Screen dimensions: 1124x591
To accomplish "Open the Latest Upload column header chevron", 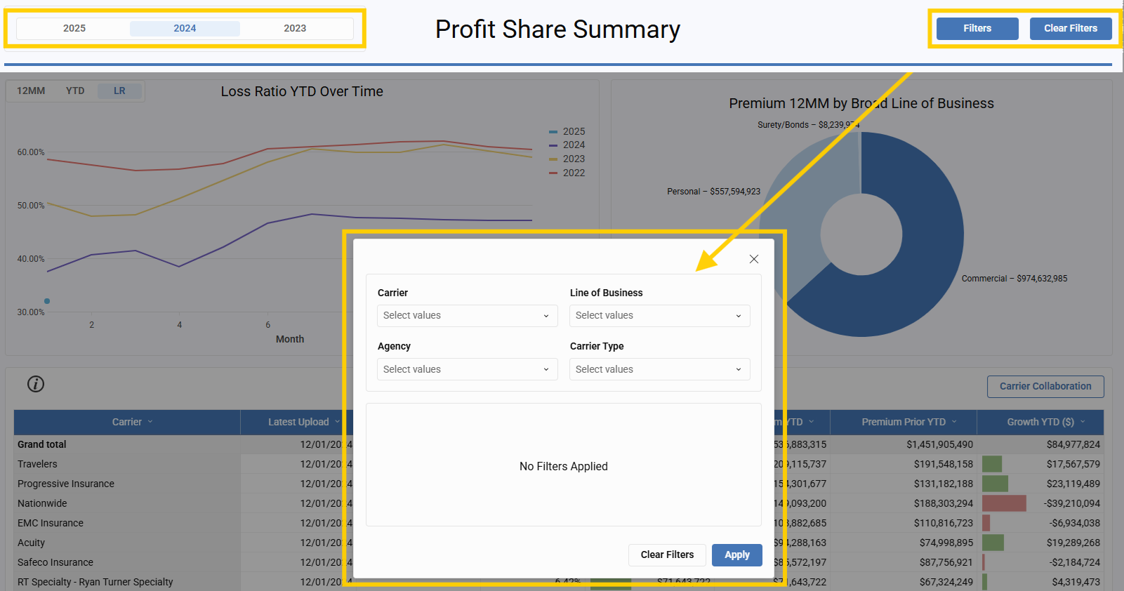I will (x=337, y=422).
